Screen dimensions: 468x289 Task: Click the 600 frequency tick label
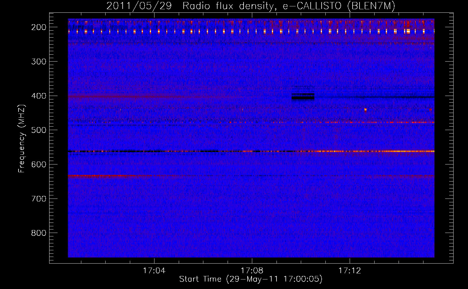[39, 164]
